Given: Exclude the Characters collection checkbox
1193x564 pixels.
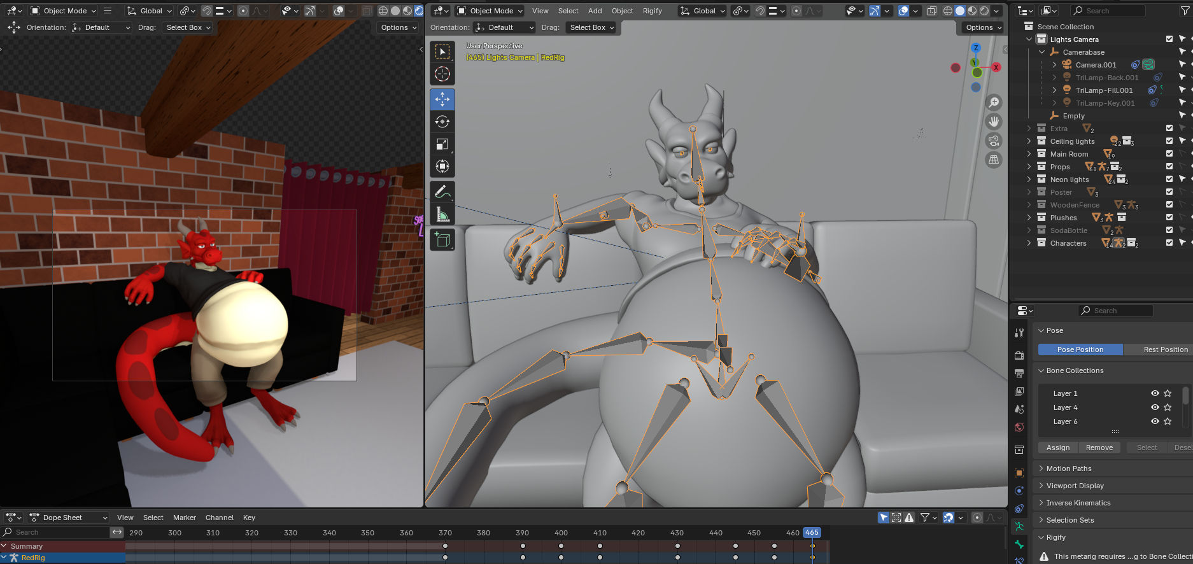Looking at the screenshot, I should pos(1169,243).
